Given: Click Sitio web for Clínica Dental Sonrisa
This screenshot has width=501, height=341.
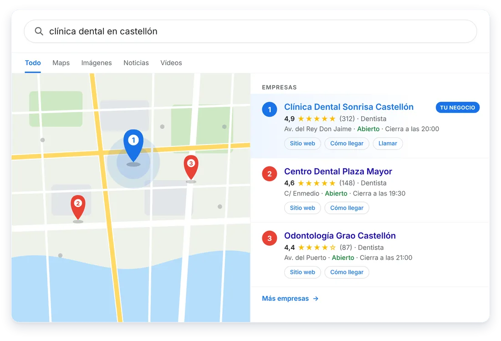Looking at the screenshot, I should [302, 143].
